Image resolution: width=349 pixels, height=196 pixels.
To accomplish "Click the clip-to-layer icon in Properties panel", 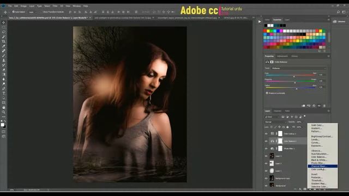I will point(303,106).
